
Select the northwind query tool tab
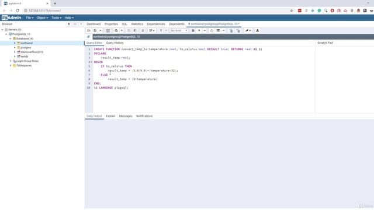coord(214,24)
